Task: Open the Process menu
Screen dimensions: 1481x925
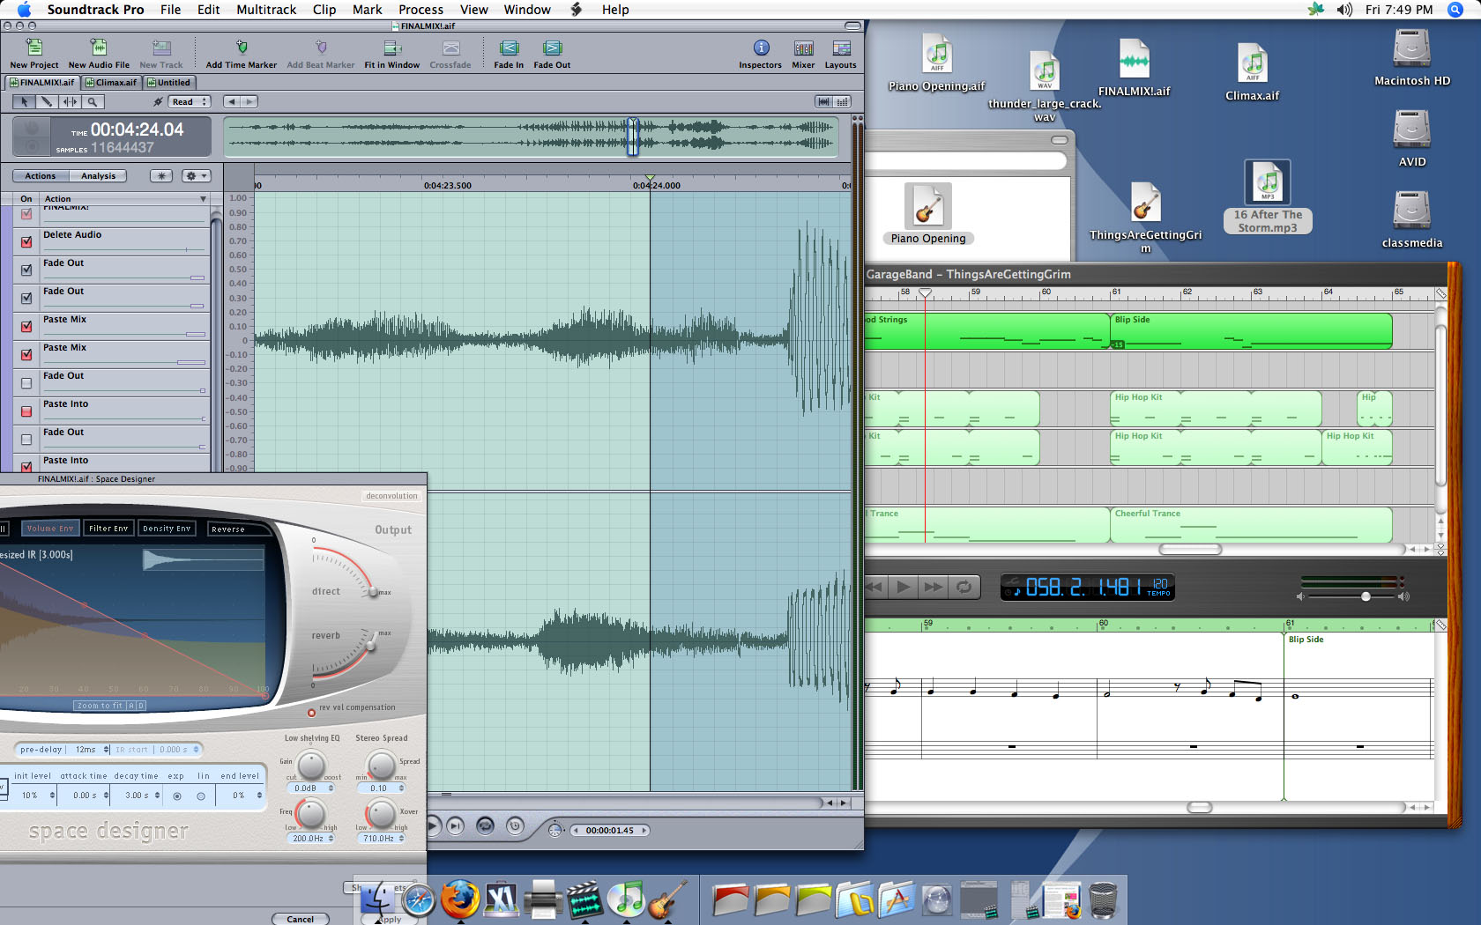Action: point(420,10)
